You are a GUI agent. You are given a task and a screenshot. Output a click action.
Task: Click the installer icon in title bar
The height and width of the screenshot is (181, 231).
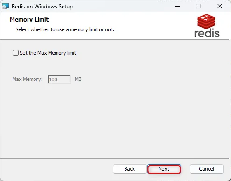point(5,7)
